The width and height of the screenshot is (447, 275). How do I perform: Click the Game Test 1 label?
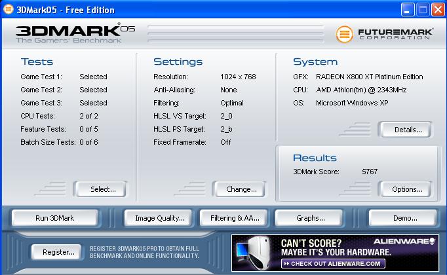pyautogui.click(x=41, y=77)
